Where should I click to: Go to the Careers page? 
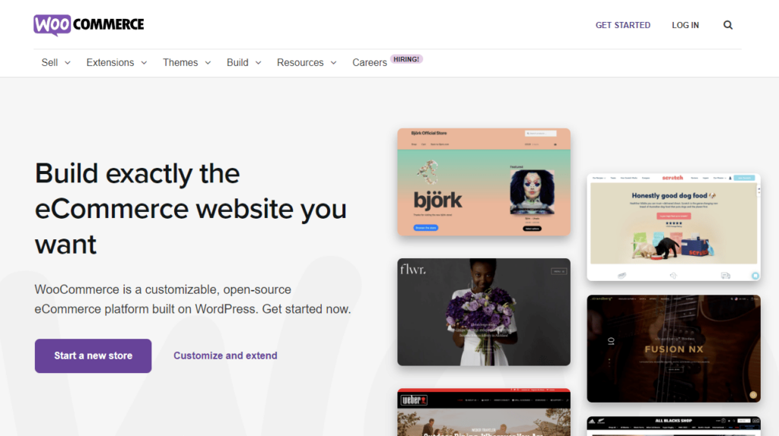(370, 62)
